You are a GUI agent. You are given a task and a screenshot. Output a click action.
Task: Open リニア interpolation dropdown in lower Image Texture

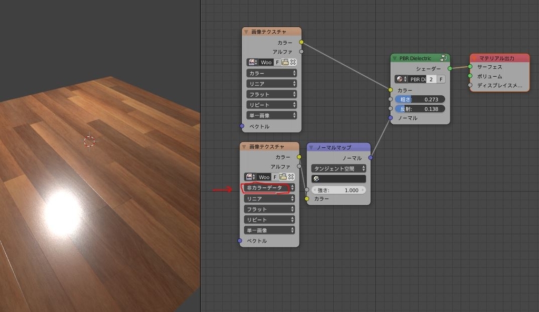pyautogui.click(x=269, y=198)
